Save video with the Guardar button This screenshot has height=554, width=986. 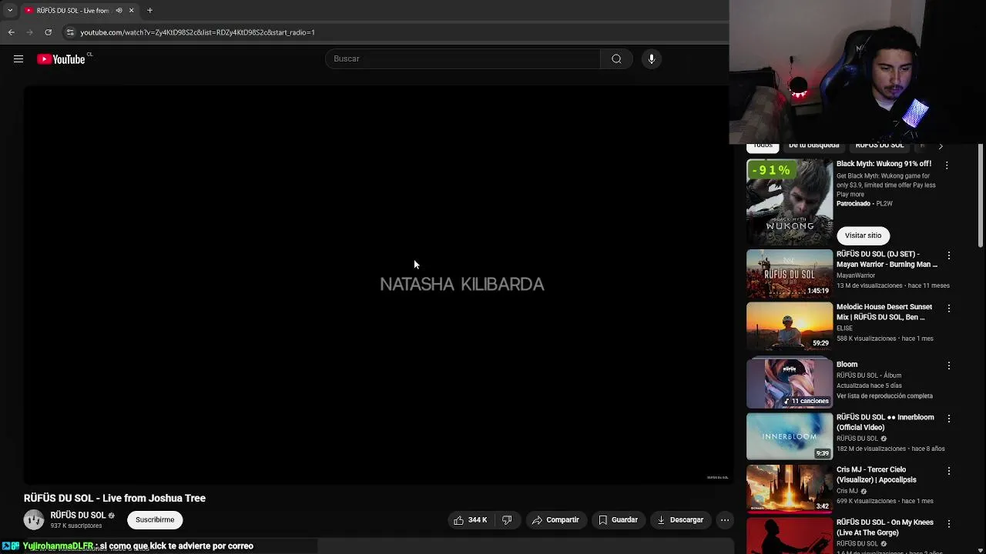[618, 520]
